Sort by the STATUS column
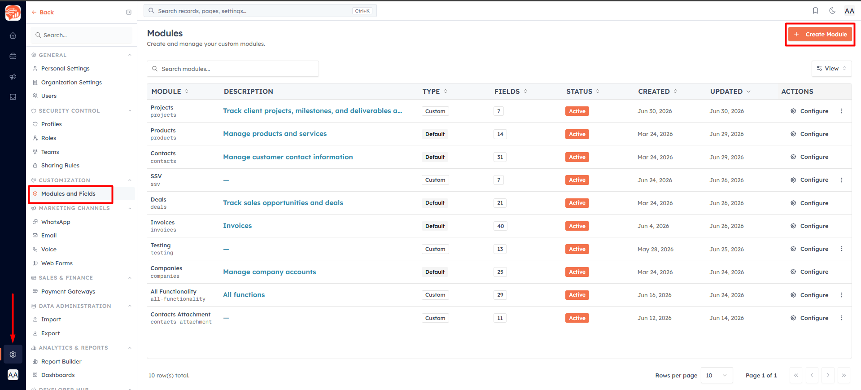The height and width of the screenshot is (390, 861). [582, 91]
